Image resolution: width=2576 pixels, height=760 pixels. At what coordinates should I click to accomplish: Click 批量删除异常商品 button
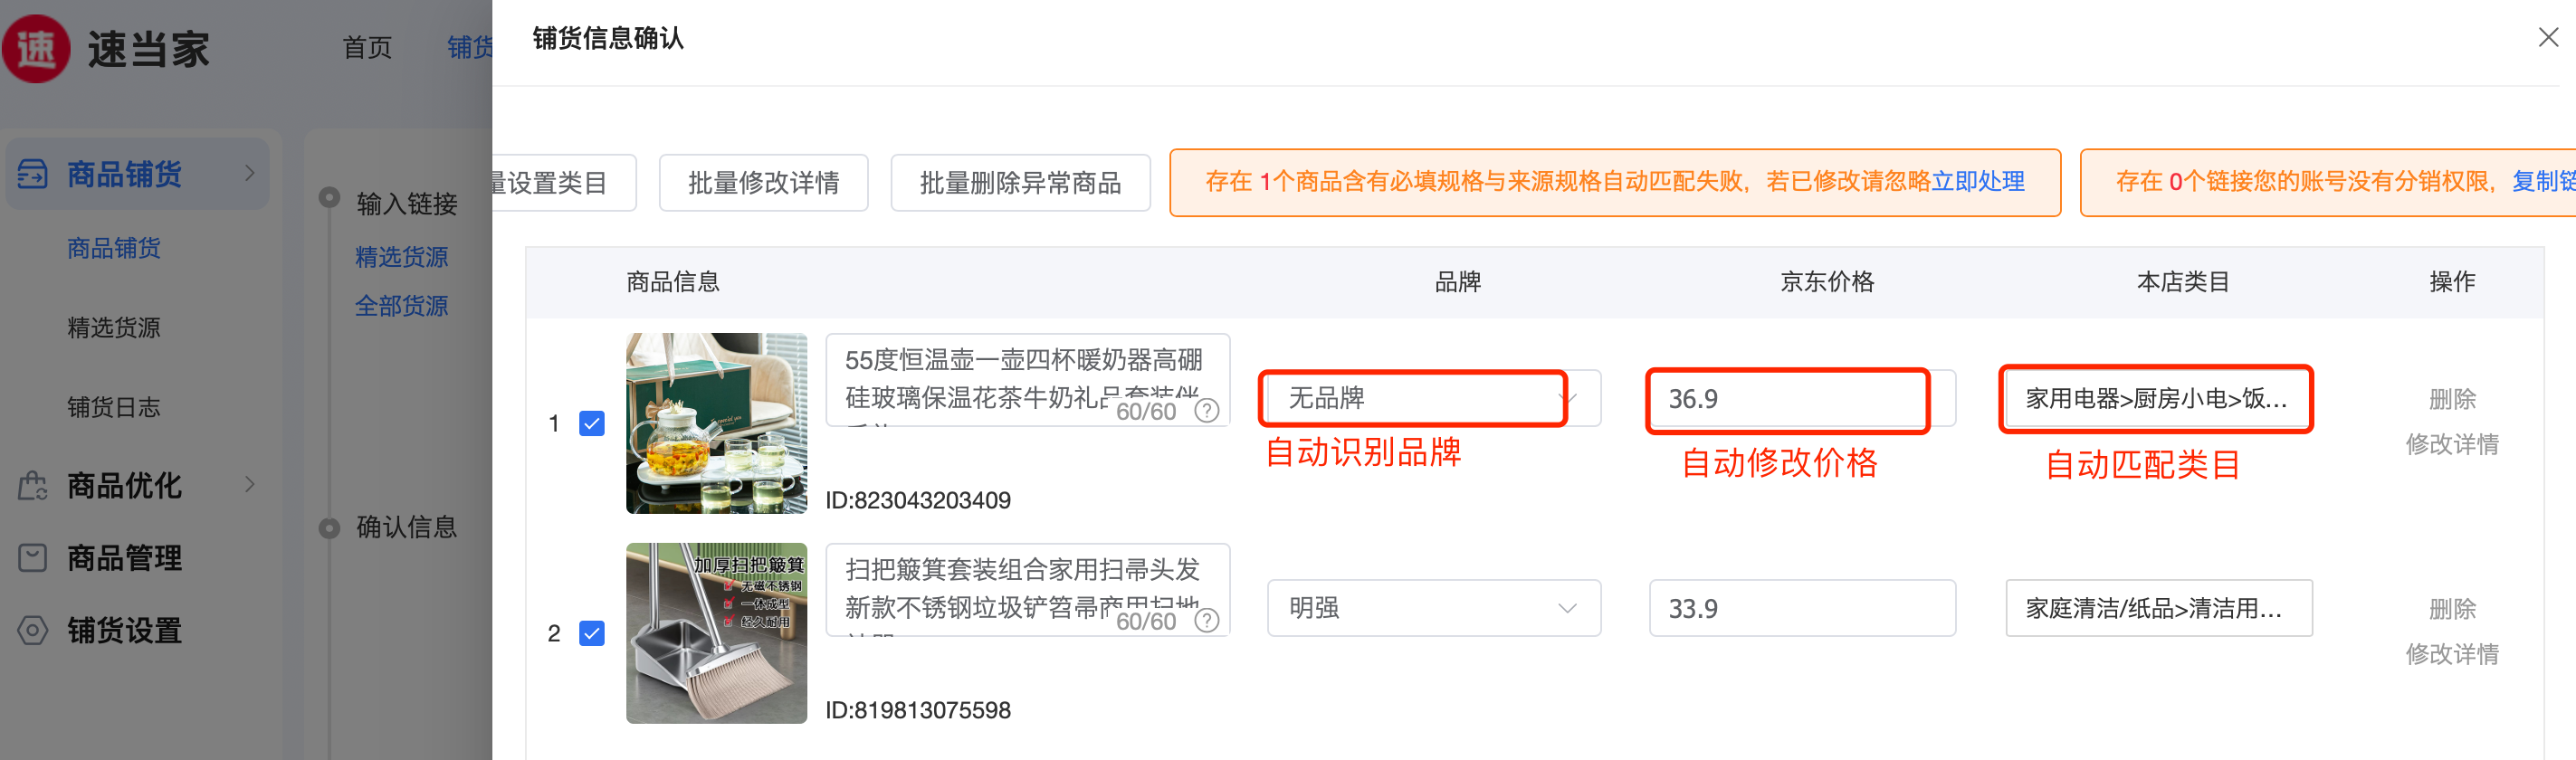pos(1020,183)
